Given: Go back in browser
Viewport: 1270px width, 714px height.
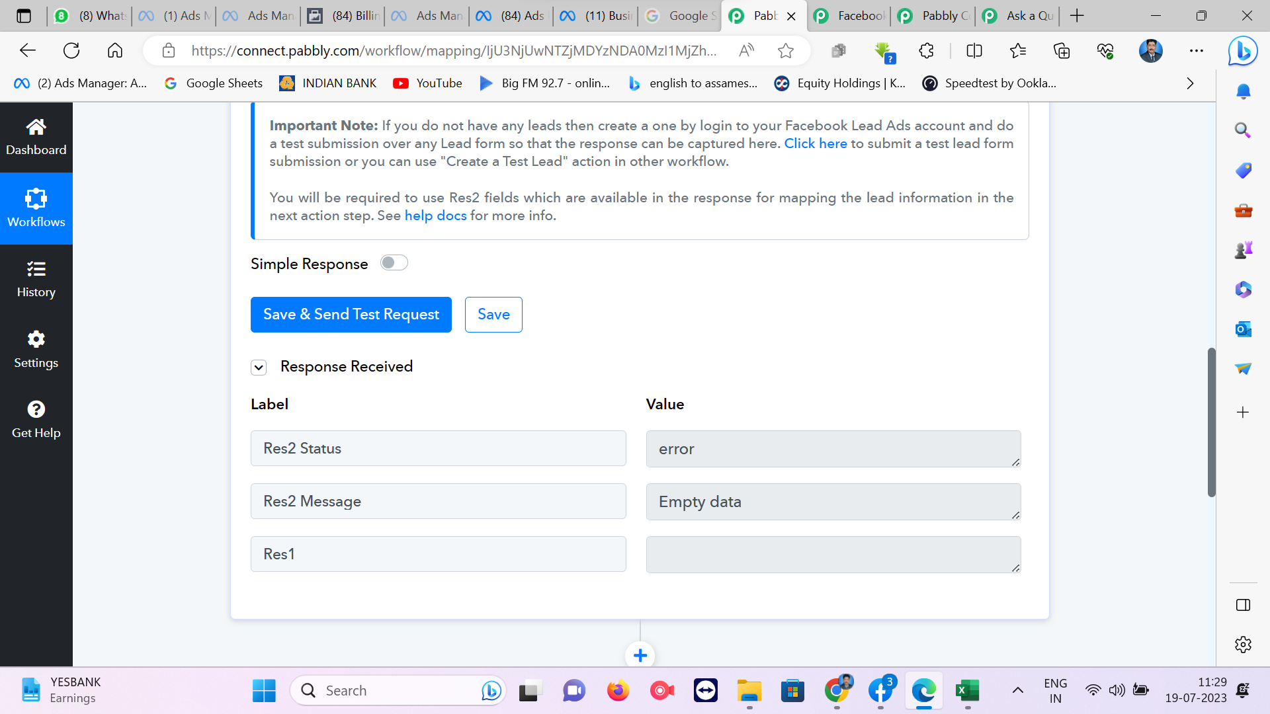Looking at the screenshot, I should point(28,50).
